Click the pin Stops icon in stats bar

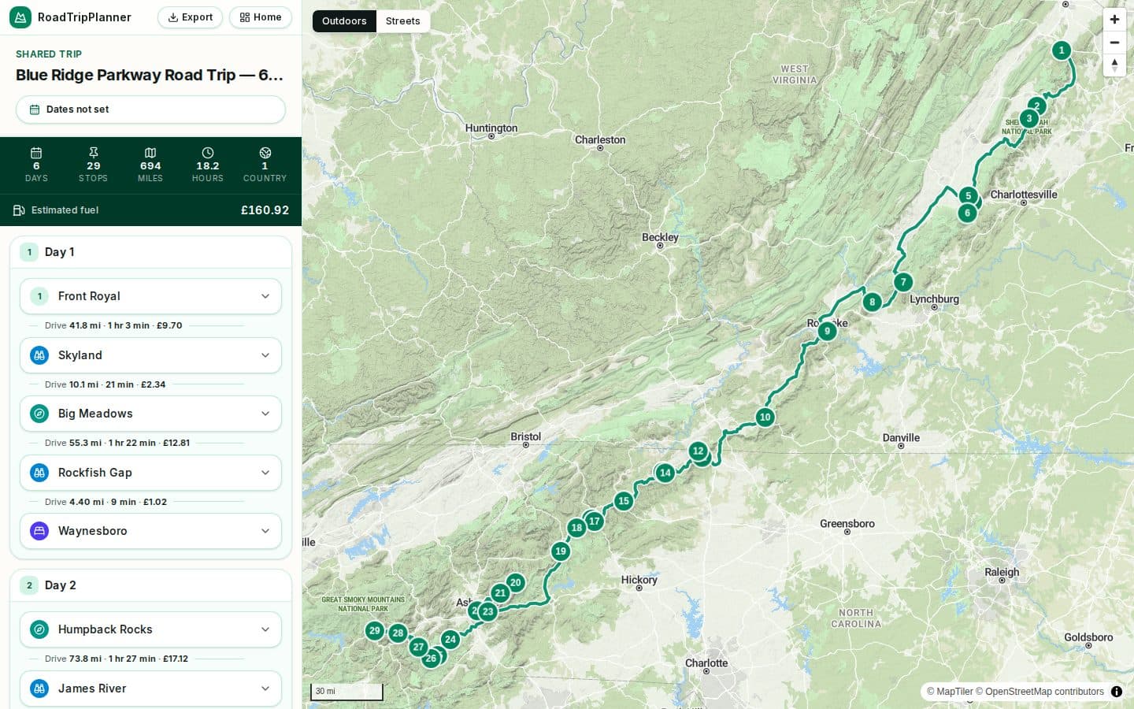click(94, 153)
